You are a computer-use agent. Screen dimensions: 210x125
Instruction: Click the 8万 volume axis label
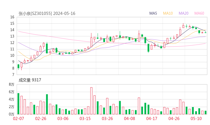click(x=12, y=84)
